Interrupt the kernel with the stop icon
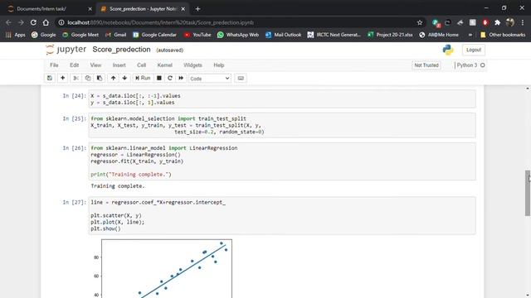The height and width of the screenshot is (298, 531). tap(158, 78)
